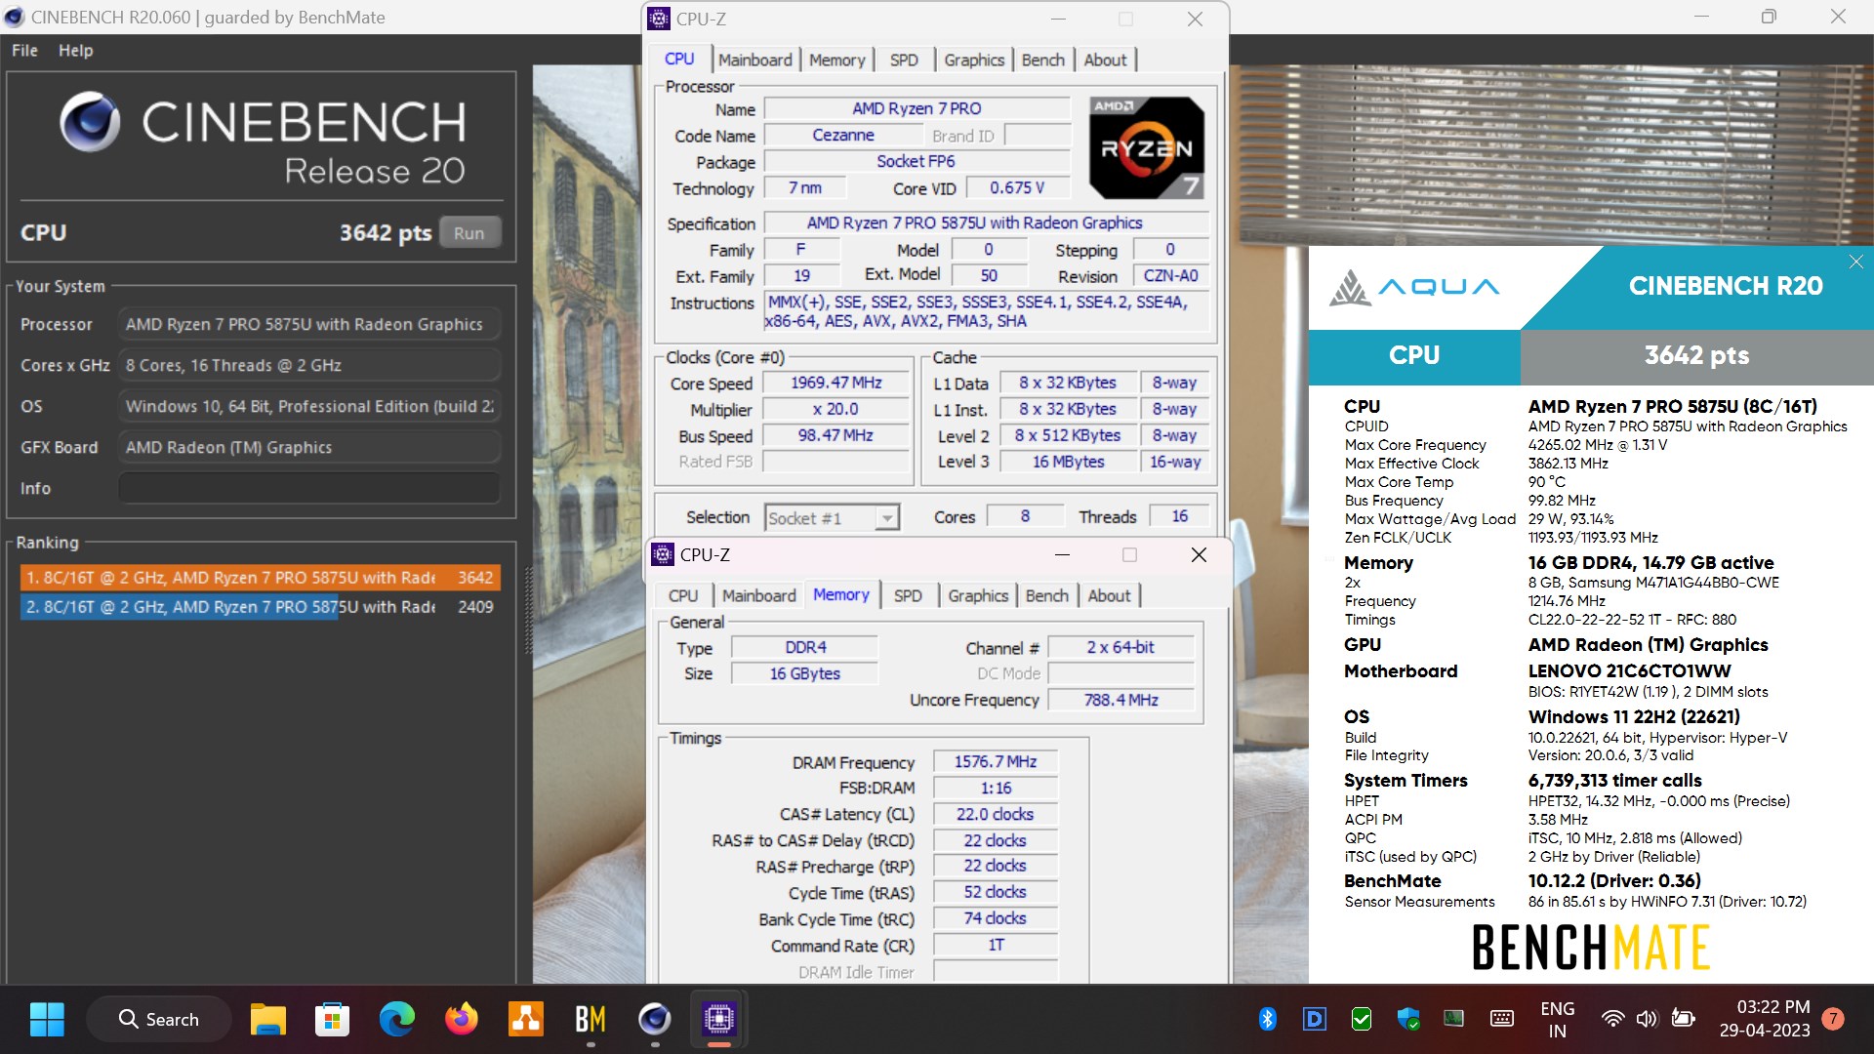Image resolution: width=1874 pixels, height=1054 pixels.
Task: Open Windows Security from the tray
Action: 1407,1019
